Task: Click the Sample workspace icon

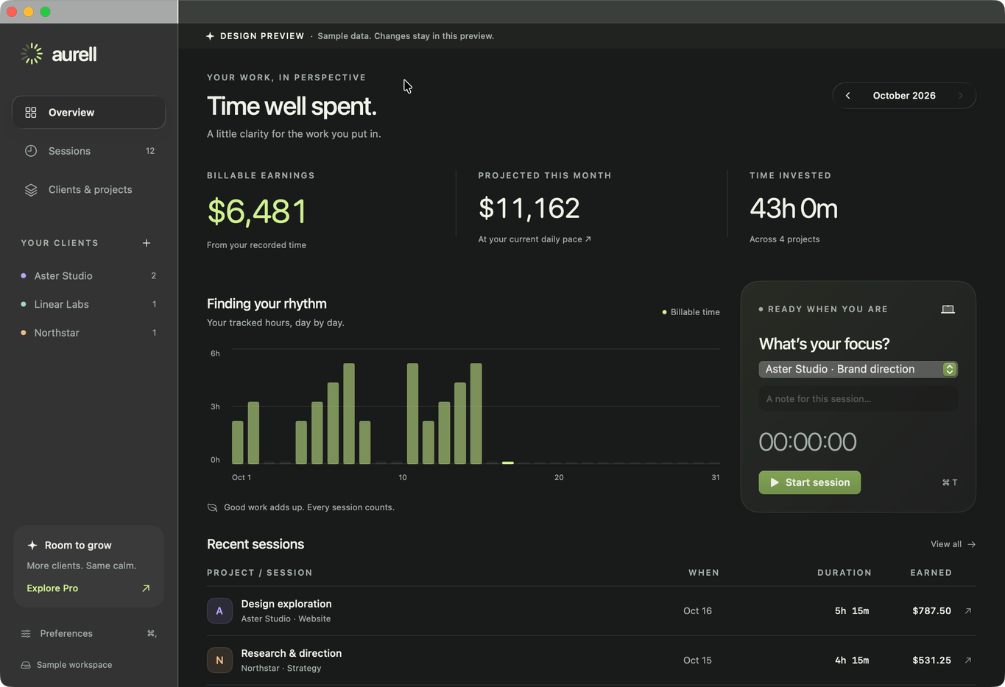Action: click(x=26, y=665)
